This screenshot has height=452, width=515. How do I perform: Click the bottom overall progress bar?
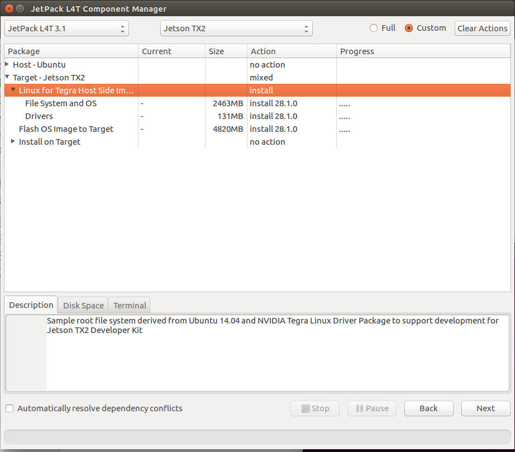point(257,437)
